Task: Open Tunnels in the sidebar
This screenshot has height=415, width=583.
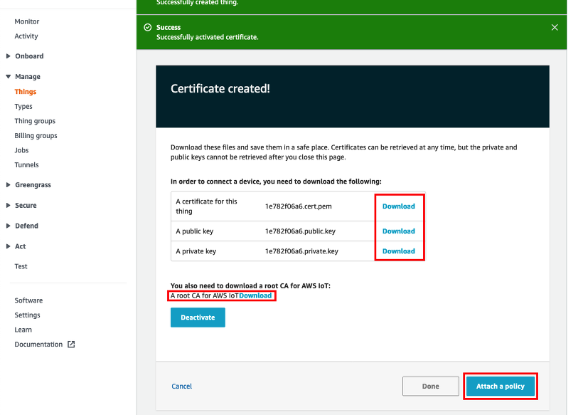Action: pos(26,165)
